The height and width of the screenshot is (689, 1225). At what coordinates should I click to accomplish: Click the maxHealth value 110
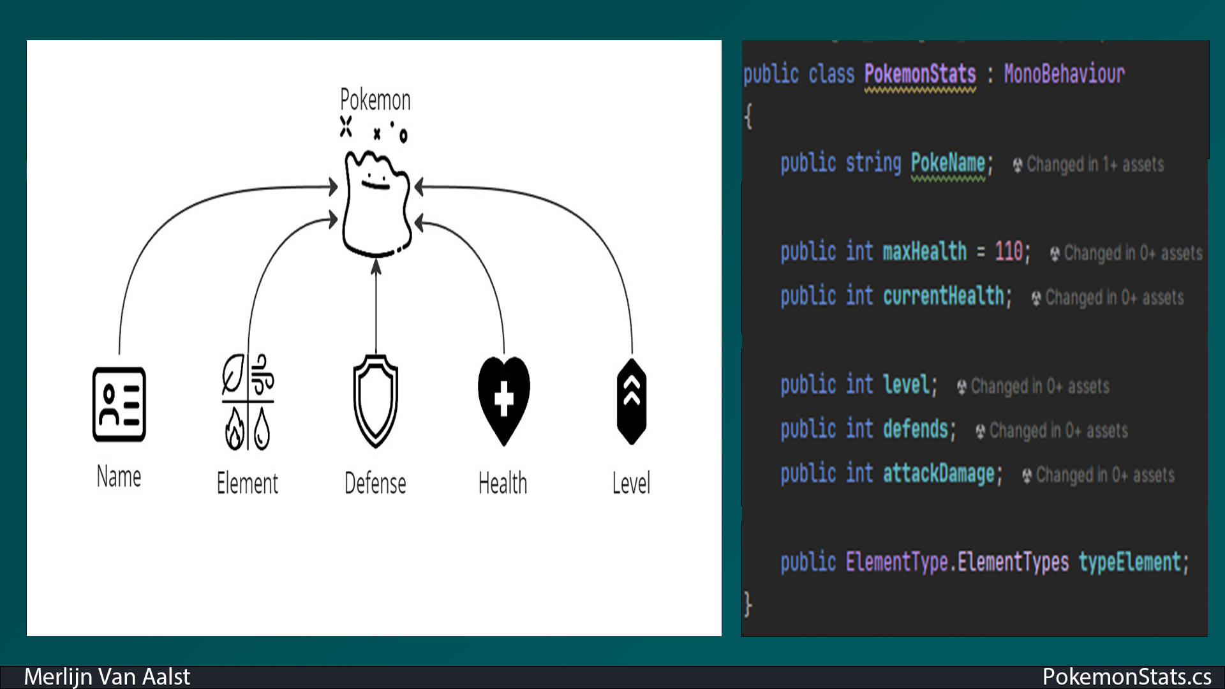[1009, 251]
